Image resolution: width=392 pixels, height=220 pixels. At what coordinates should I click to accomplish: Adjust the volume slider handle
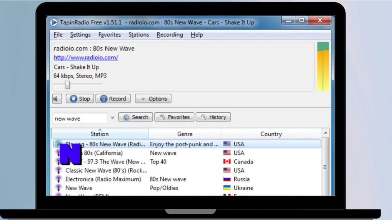point(67,85)
